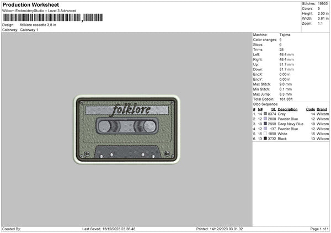Click the Brand column header
The height and width of the screenshot is (233, 331).
[x=322, y=109]
